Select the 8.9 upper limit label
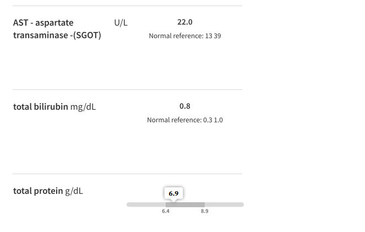 click(x=204, y=212)
